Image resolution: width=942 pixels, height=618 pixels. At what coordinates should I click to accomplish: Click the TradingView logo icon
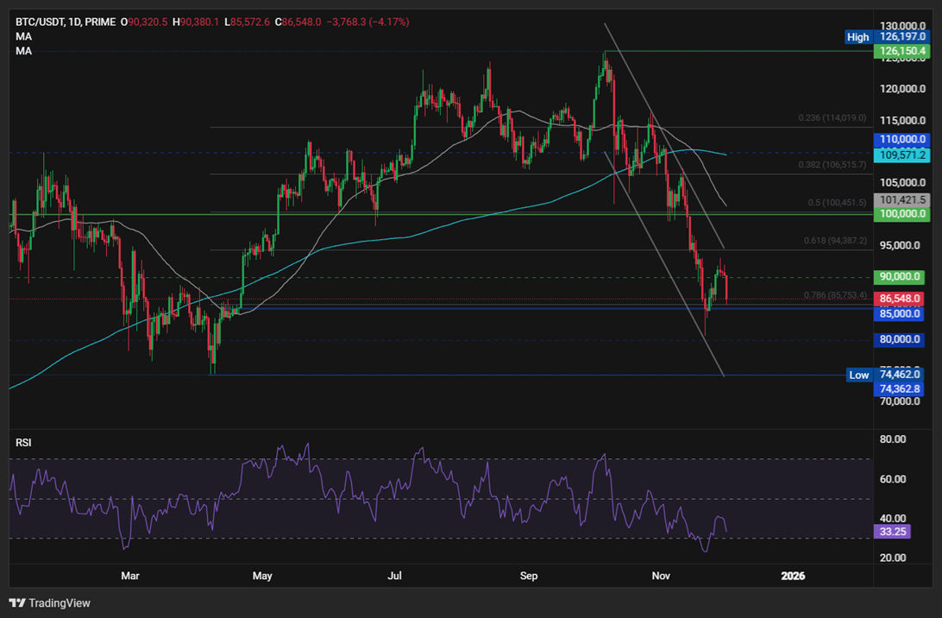coord(16,602)
